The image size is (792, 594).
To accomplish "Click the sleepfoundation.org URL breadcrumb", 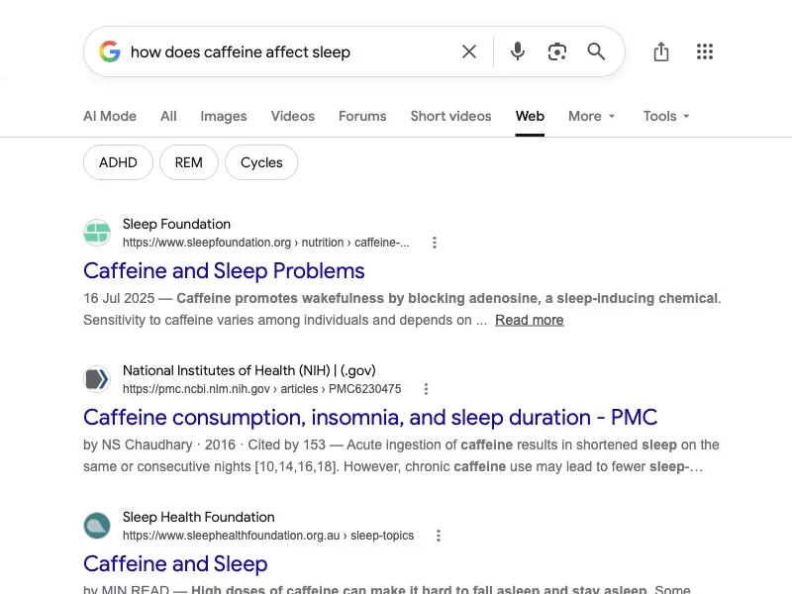I will [266, 243].
